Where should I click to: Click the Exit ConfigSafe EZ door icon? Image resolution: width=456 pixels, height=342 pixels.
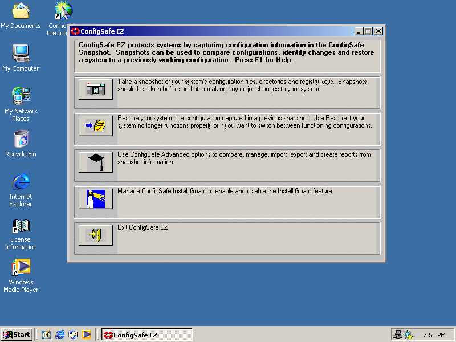pos(95,235)
